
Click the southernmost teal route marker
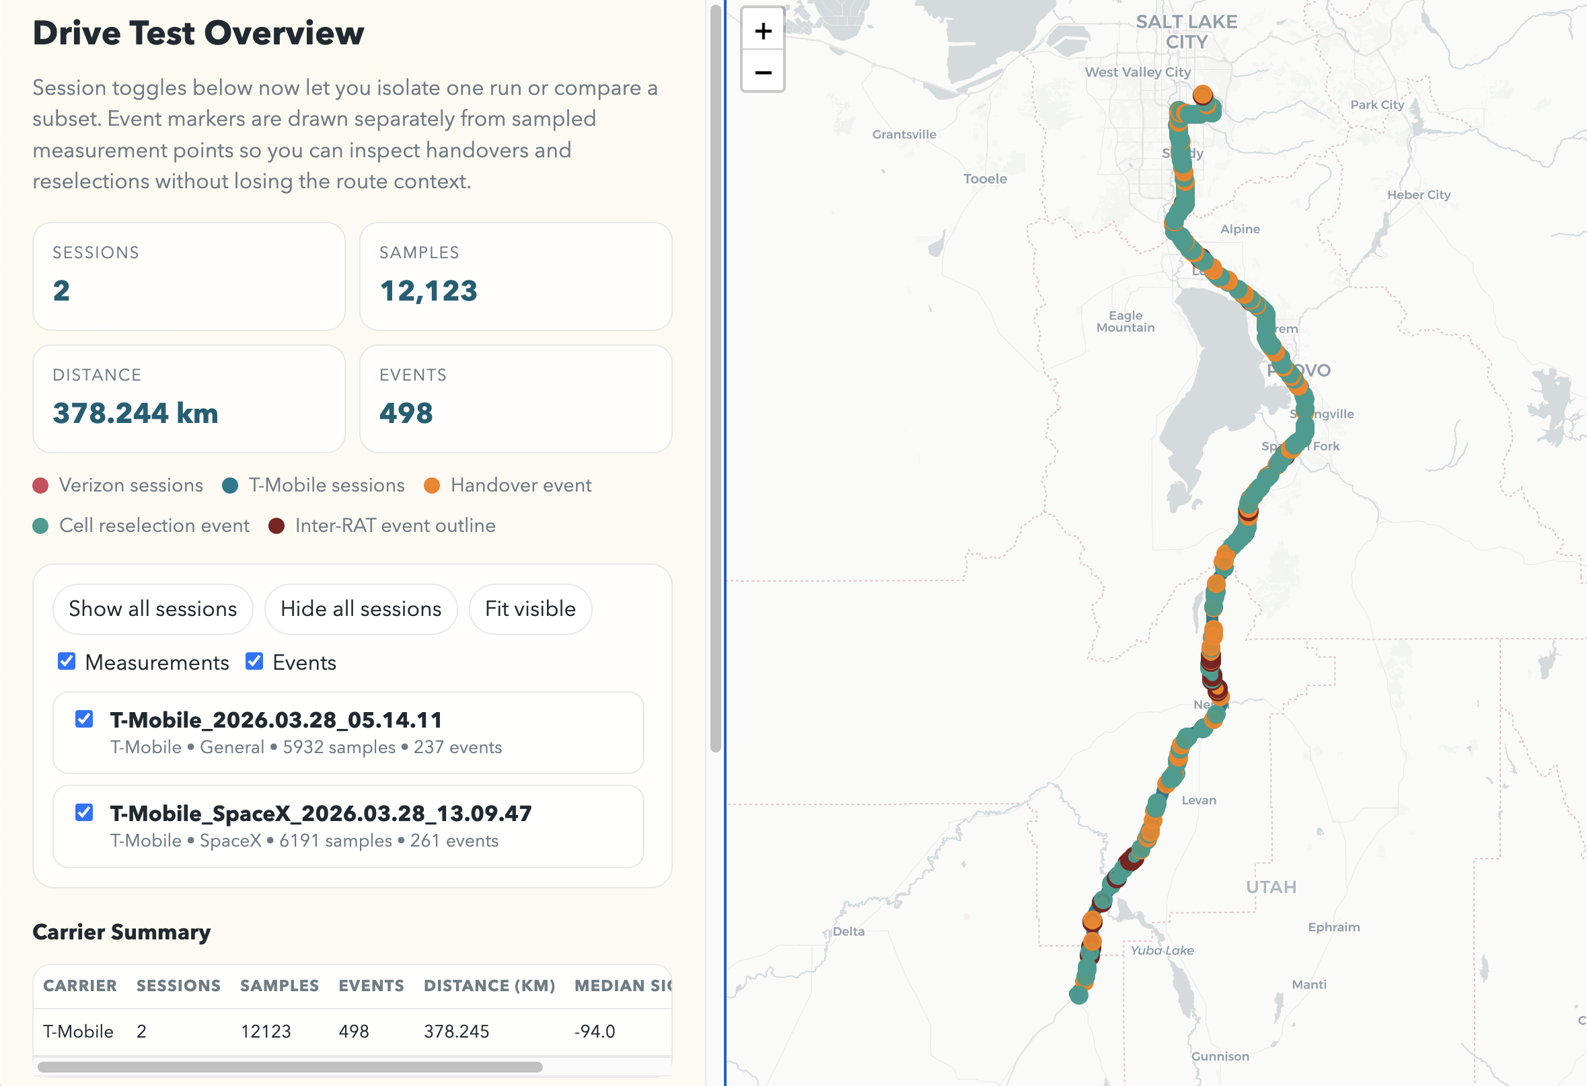pos(1078,995)
